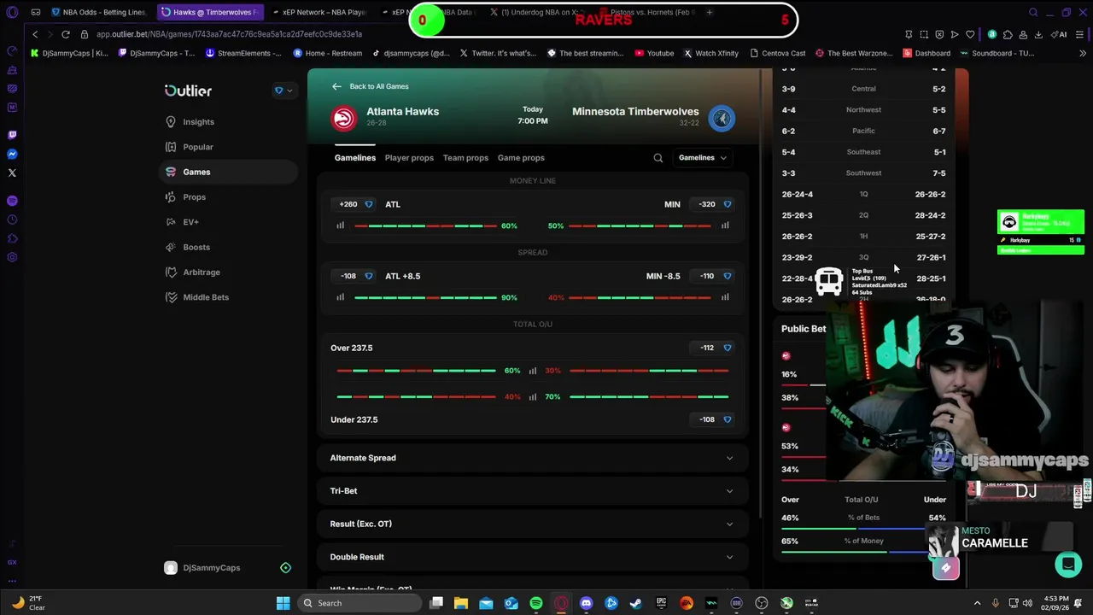Open the Watch Xfinity bookmark
Image resolution: width=1093 pixels, height=615 pixels.
(710, 53)
